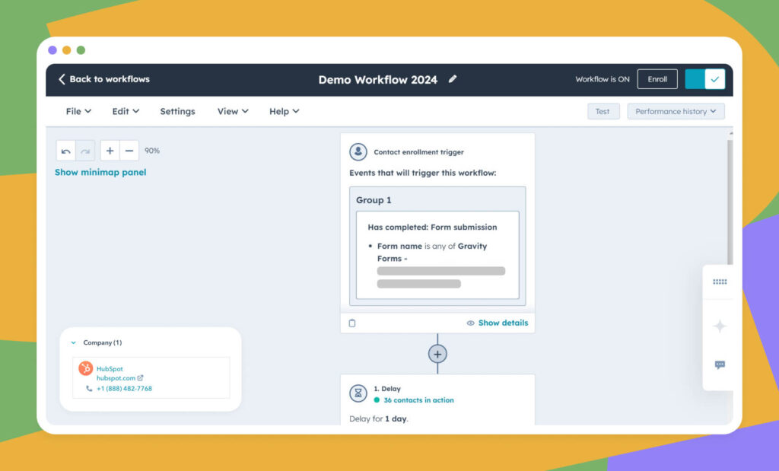Screen dimensions: 779x471
Task: Open the Help menu
Action: [x=284, y=111]
